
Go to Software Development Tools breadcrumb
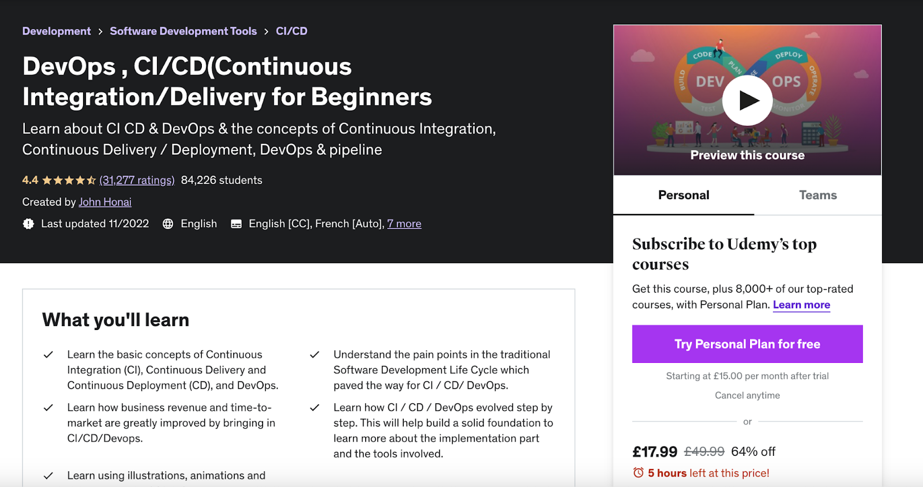183,31
